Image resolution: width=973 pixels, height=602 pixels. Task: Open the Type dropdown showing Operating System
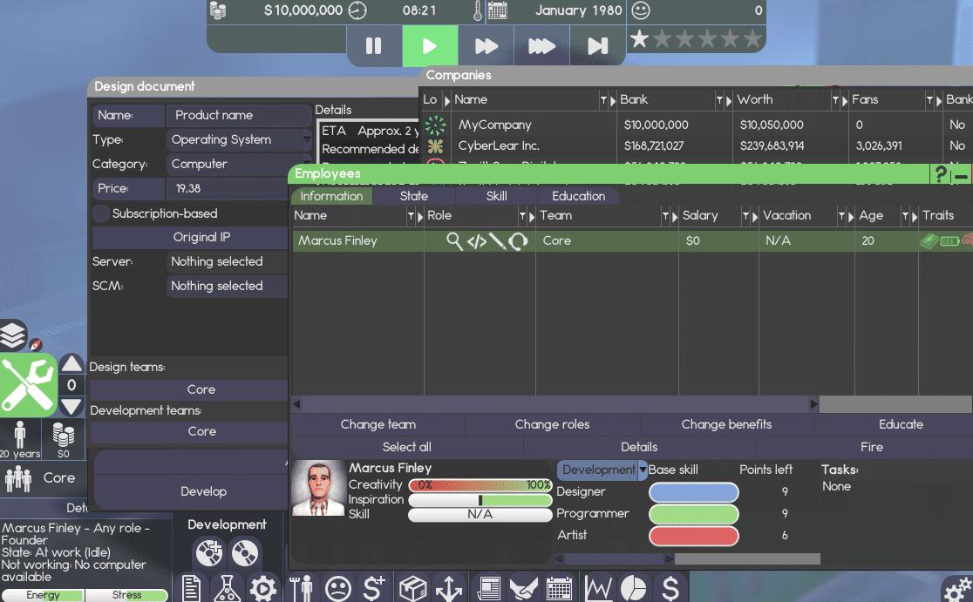[239, 139]
